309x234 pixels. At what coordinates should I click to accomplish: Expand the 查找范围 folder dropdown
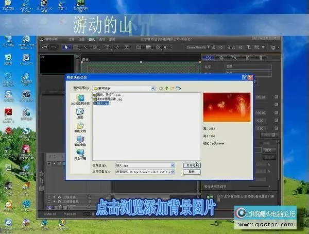[153, 88]
